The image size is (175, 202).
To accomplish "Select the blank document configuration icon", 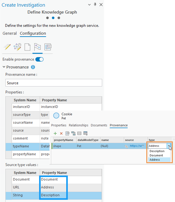I will (27, 47).
